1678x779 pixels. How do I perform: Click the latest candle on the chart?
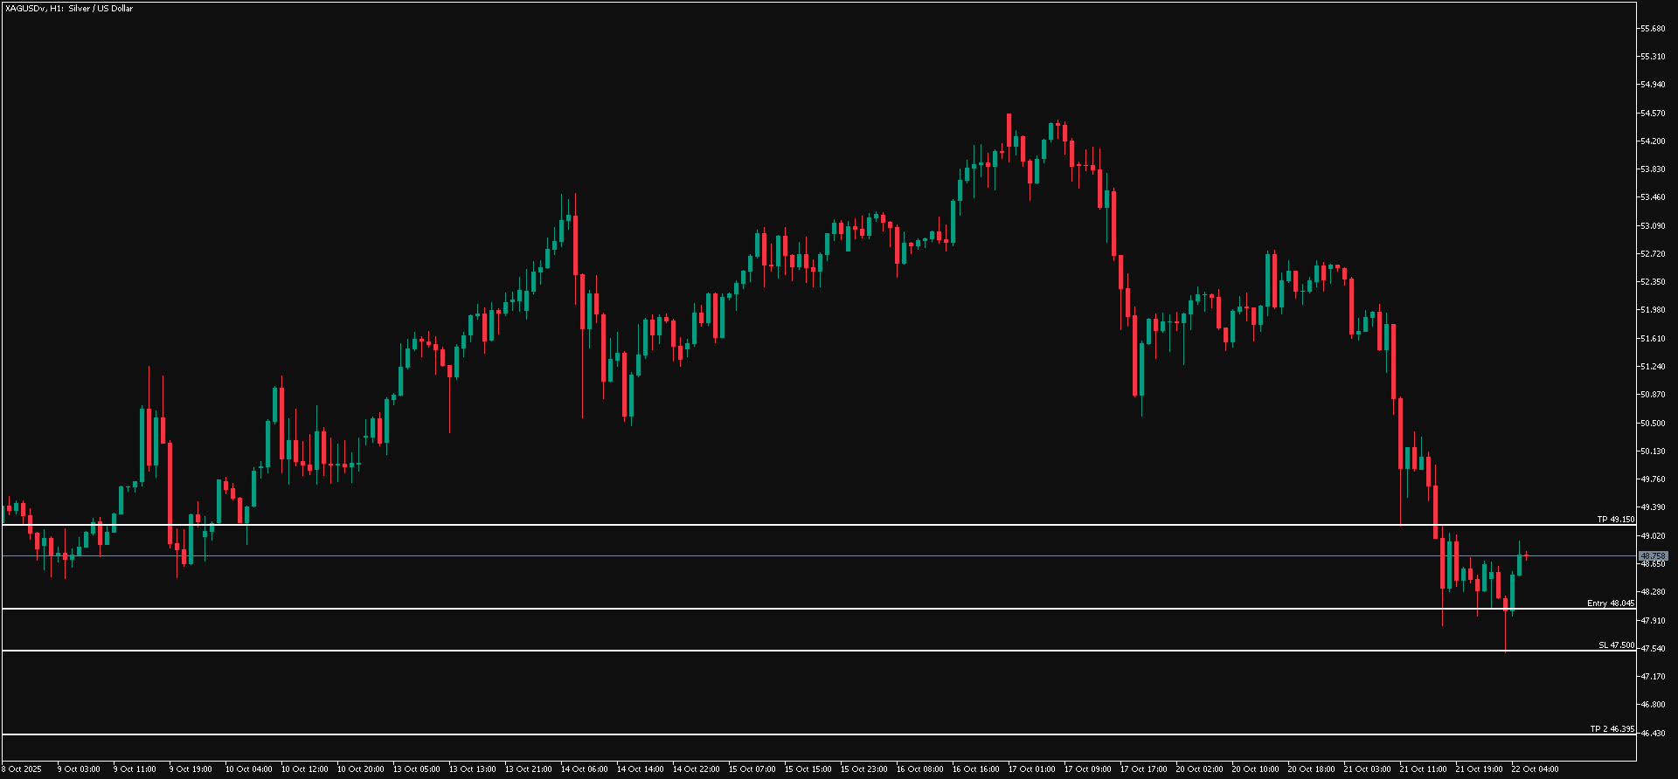pos(1526,555)
